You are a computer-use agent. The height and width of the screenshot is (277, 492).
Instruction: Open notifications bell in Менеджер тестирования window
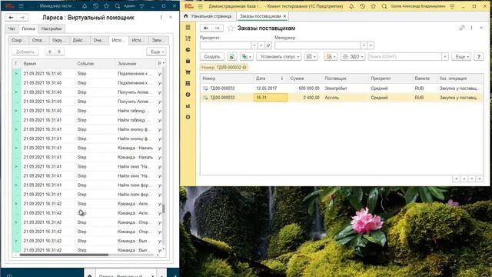coord(85,5)
